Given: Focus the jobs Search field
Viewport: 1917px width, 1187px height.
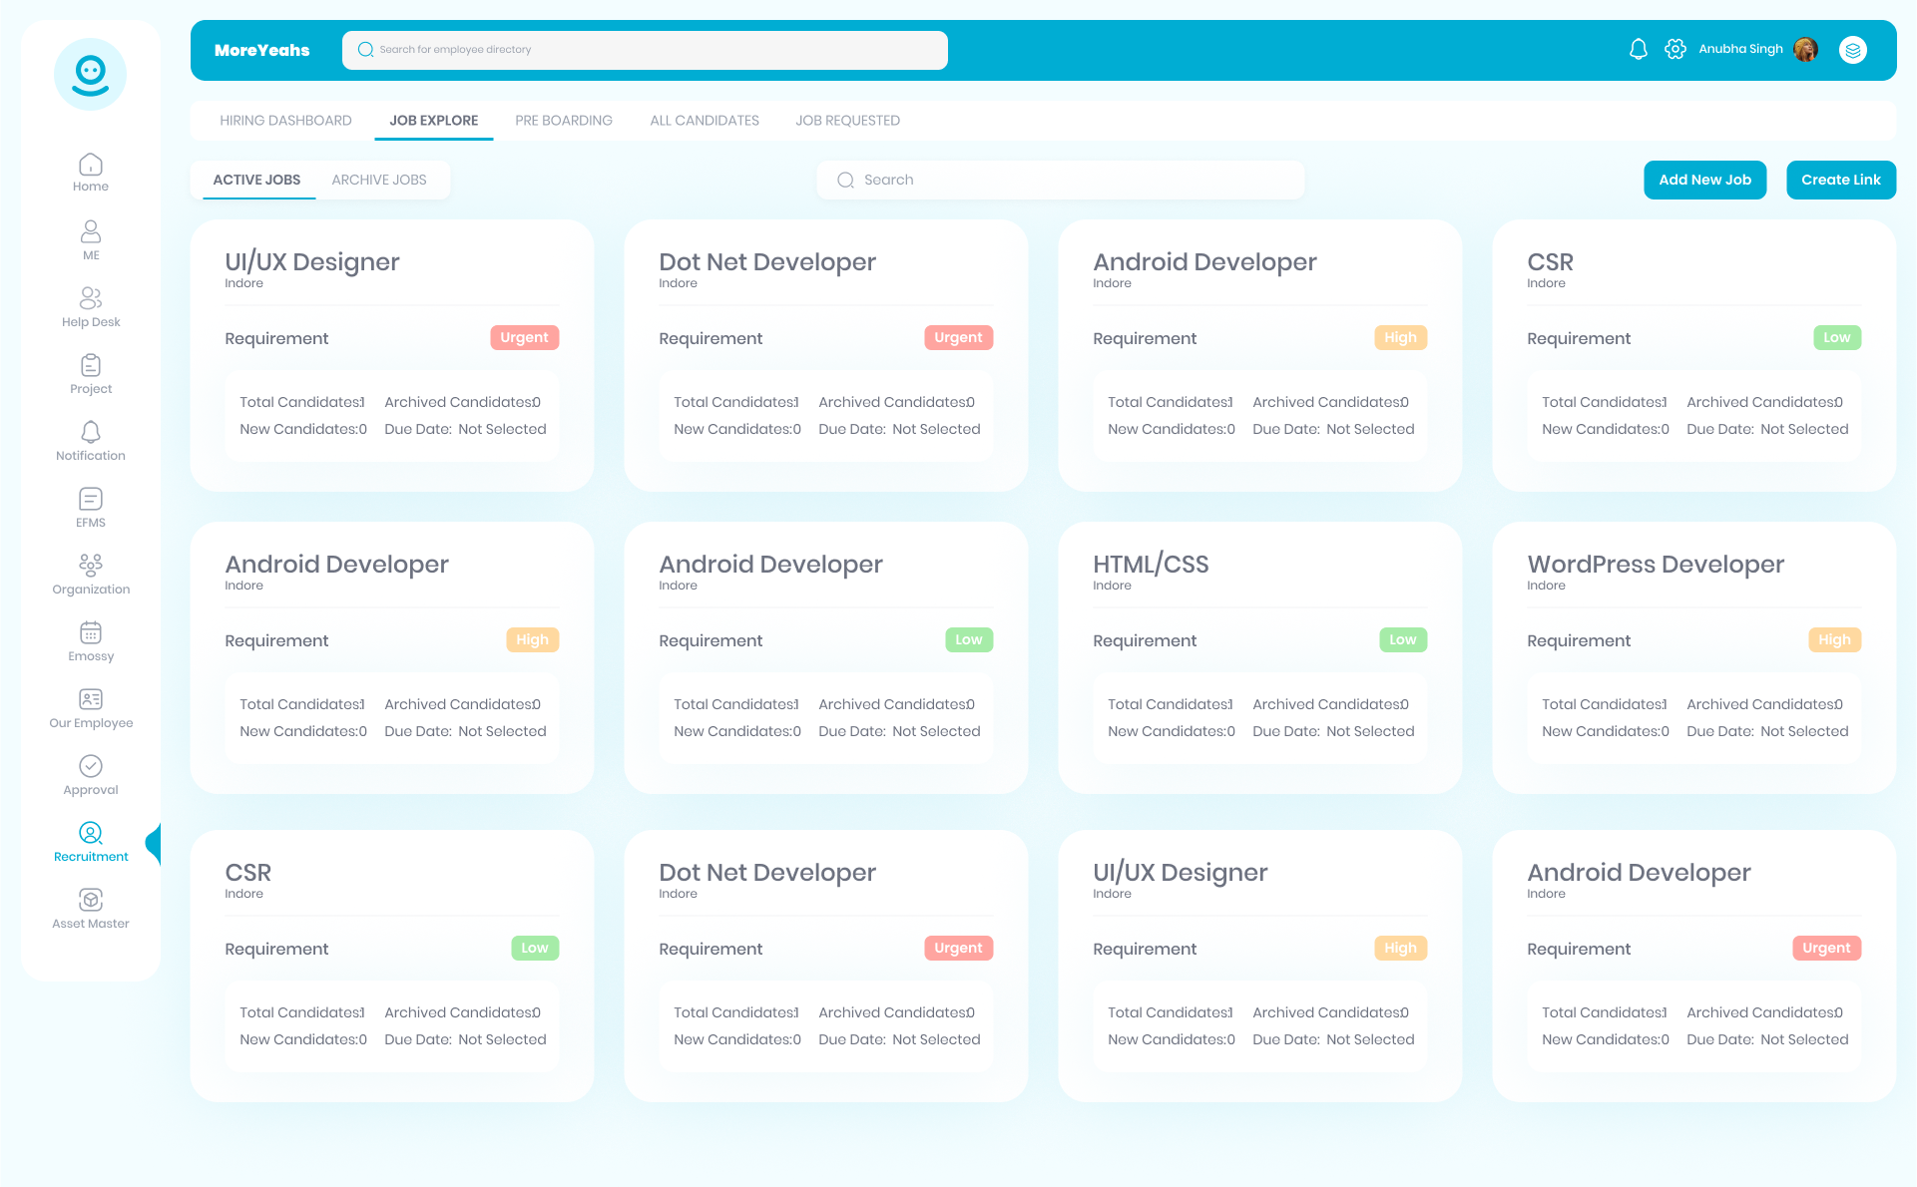Looking at the screenshot, I should tap(1061, 180).
